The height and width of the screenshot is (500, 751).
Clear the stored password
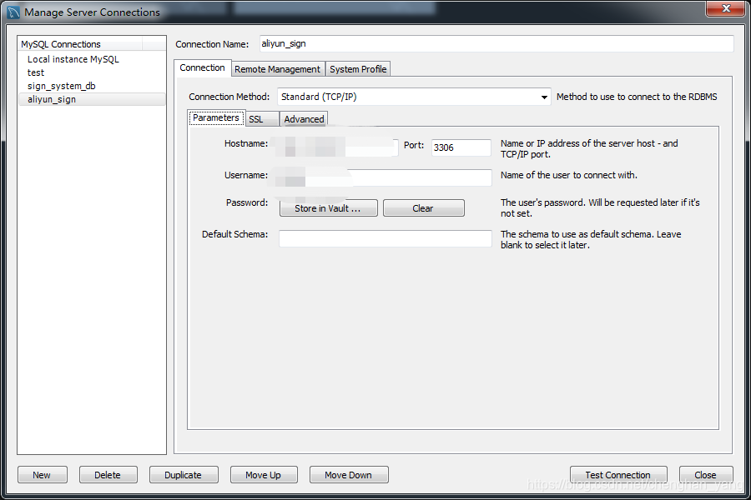423,208
